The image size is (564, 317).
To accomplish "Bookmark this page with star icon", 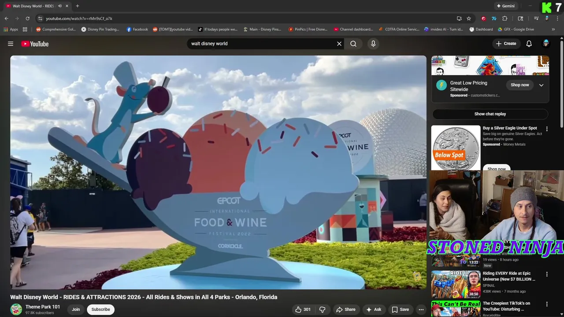I will [x=469, y=18].
